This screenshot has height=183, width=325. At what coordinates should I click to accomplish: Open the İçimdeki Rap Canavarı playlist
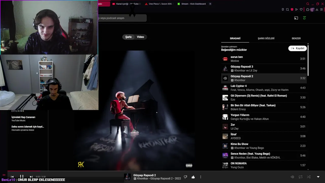pyautogui.click(x=23, y=117)
